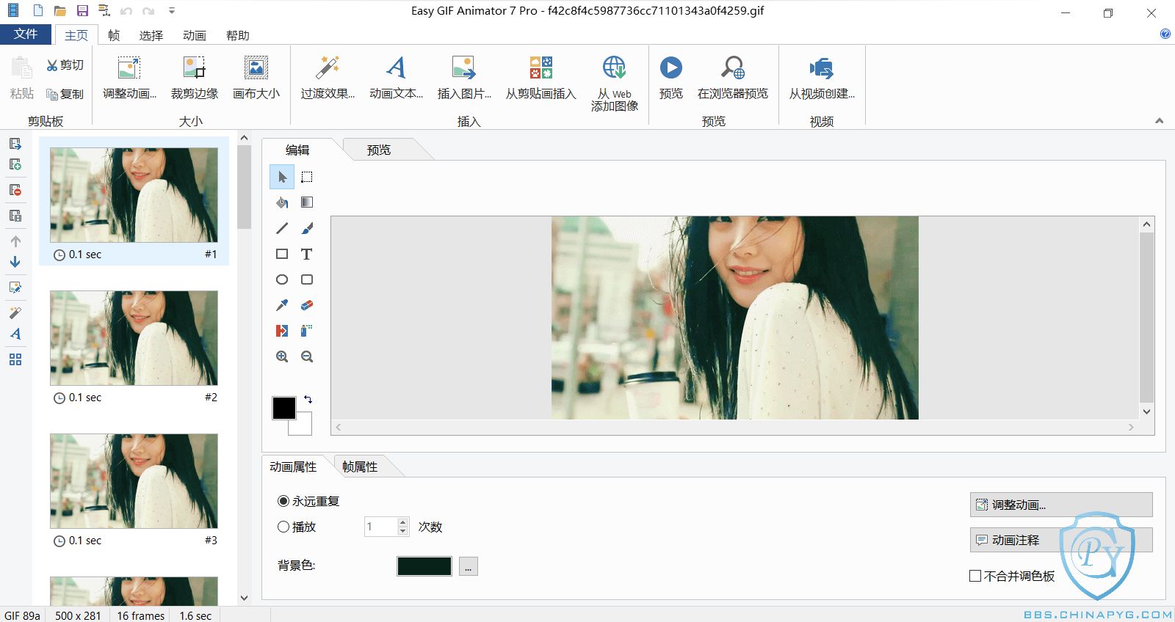Select the eraser tool
The image size is (1175, 622).
(x=307, y=305)
